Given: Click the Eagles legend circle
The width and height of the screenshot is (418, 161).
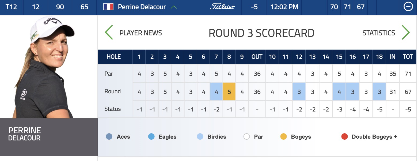Looking at the screenshot, I should [151, 137].
